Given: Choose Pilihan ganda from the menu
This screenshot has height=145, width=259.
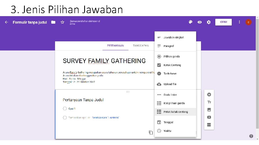Looking at the screenshot, I should [175, 57].
